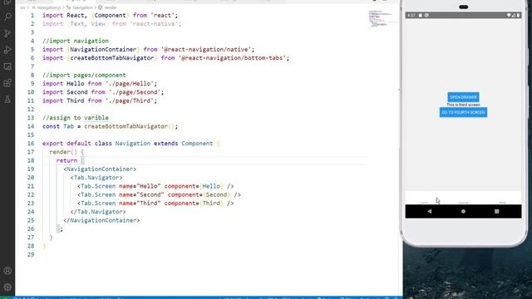
Task: Click closing </NavigationContainer> tag line 25
Action: click(x=101, y=220)
